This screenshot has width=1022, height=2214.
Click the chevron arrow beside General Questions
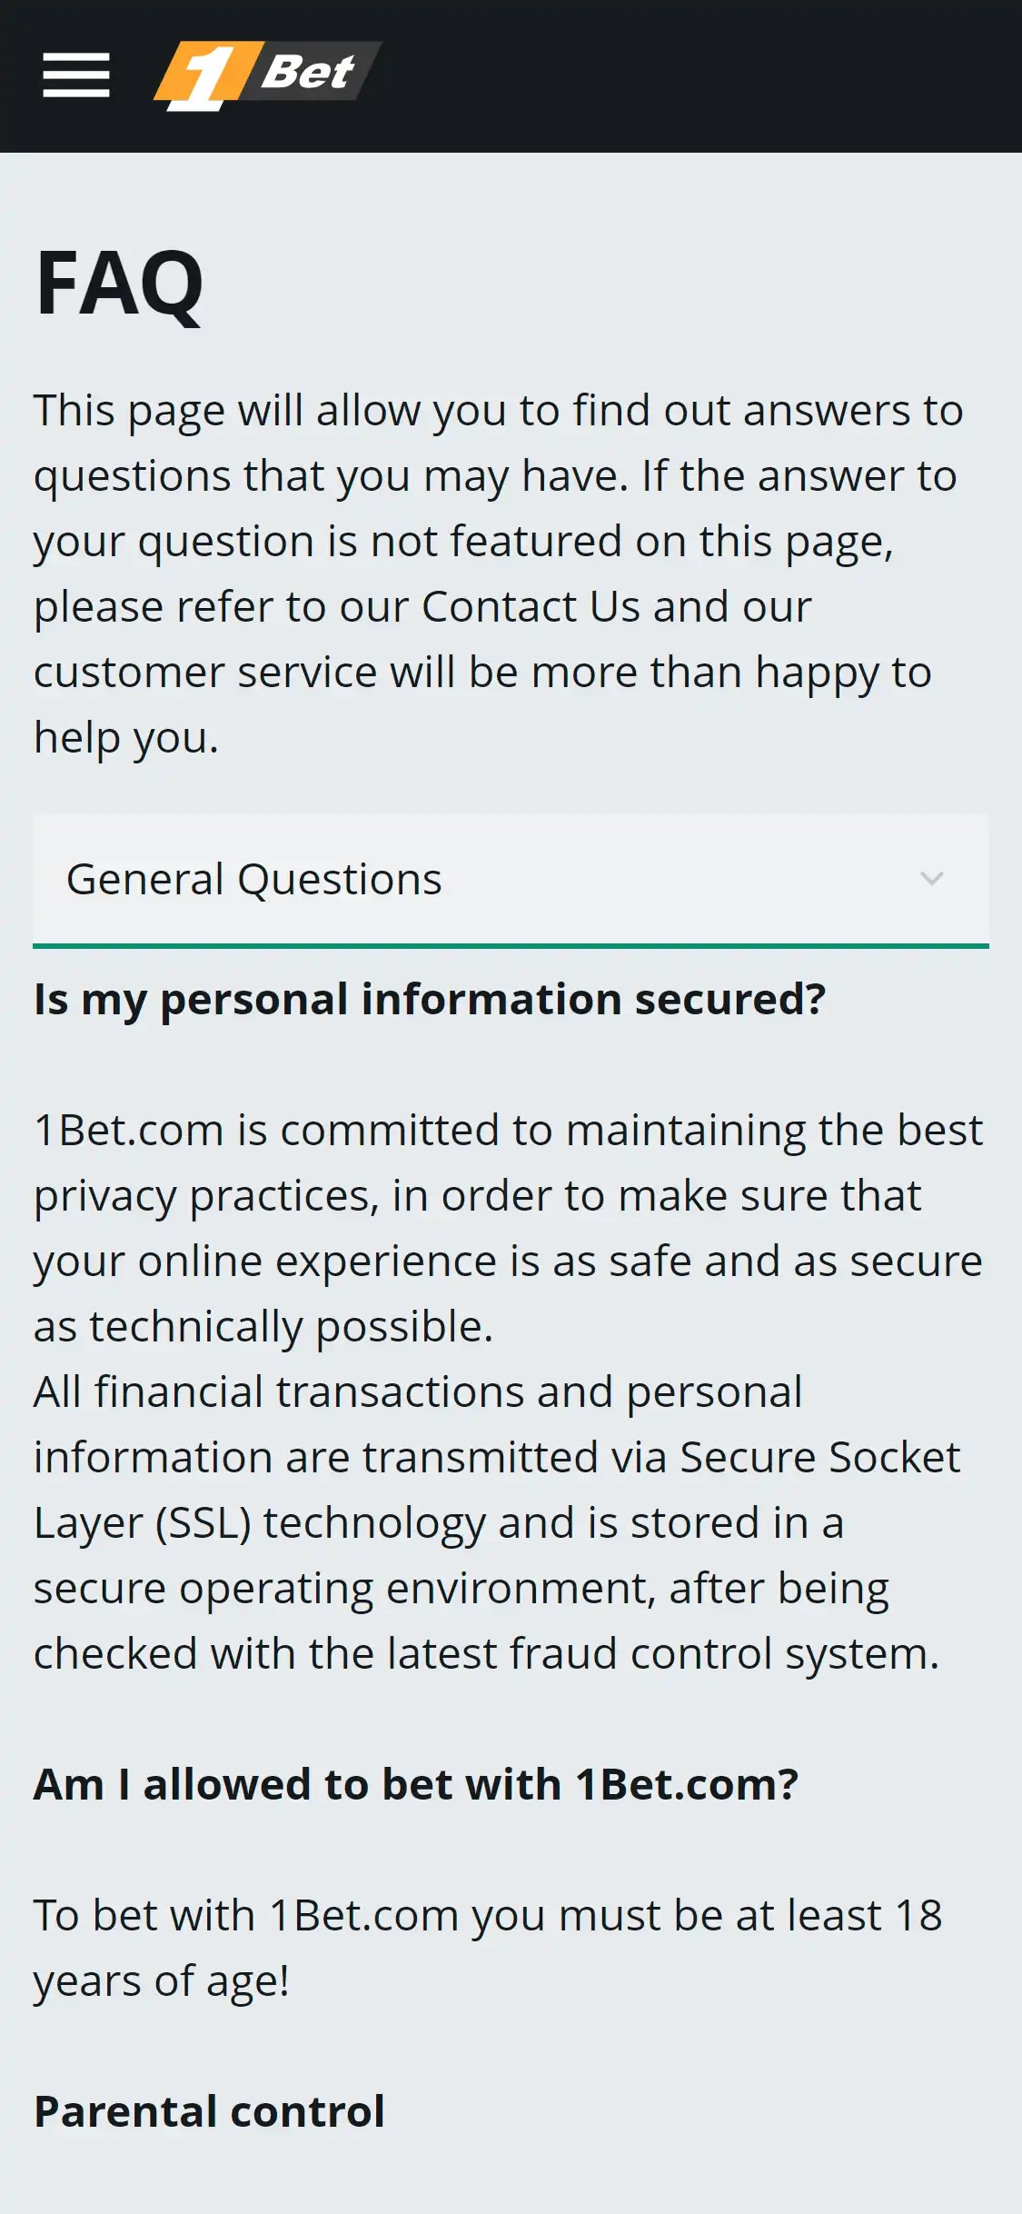click(x=931, y=879)
